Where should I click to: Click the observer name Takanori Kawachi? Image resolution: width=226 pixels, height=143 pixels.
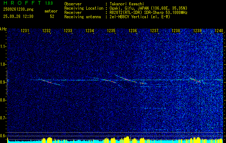(x=127, y=4)
